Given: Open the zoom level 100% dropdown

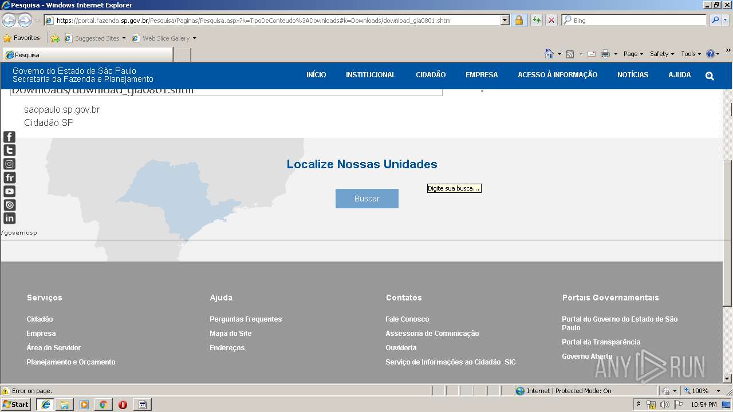Looking at the screenshot, I should [718, 391].
